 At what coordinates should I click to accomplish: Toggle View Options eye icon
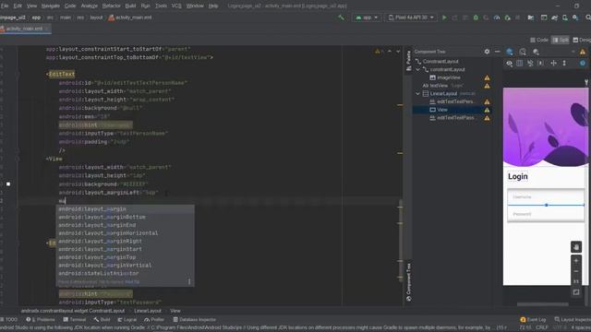[x=509, y=64]
